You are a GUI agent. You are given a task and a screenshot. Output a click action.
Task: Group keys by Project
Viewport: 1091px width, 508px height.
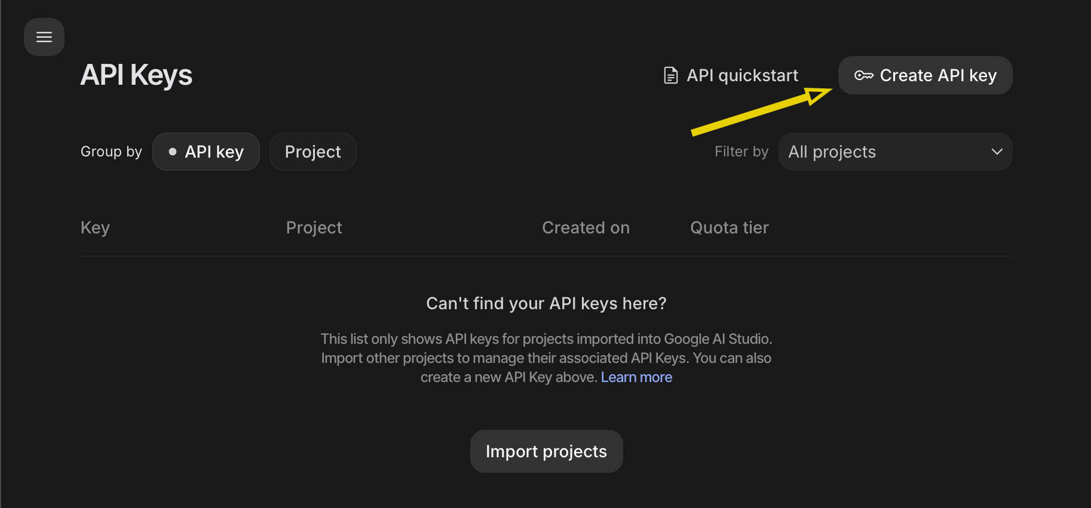313,152
